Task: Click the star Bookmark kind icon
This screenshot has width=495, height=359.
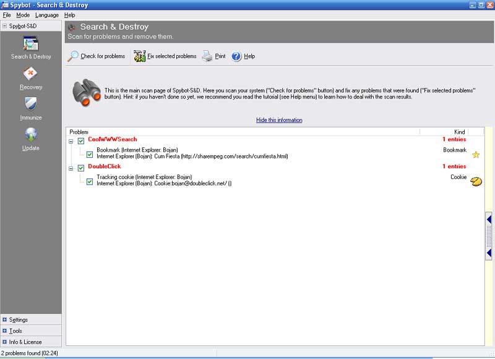Action: tap(476, 154)
